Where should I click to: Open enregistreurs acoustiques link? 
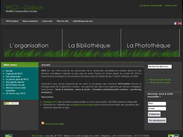82,105
